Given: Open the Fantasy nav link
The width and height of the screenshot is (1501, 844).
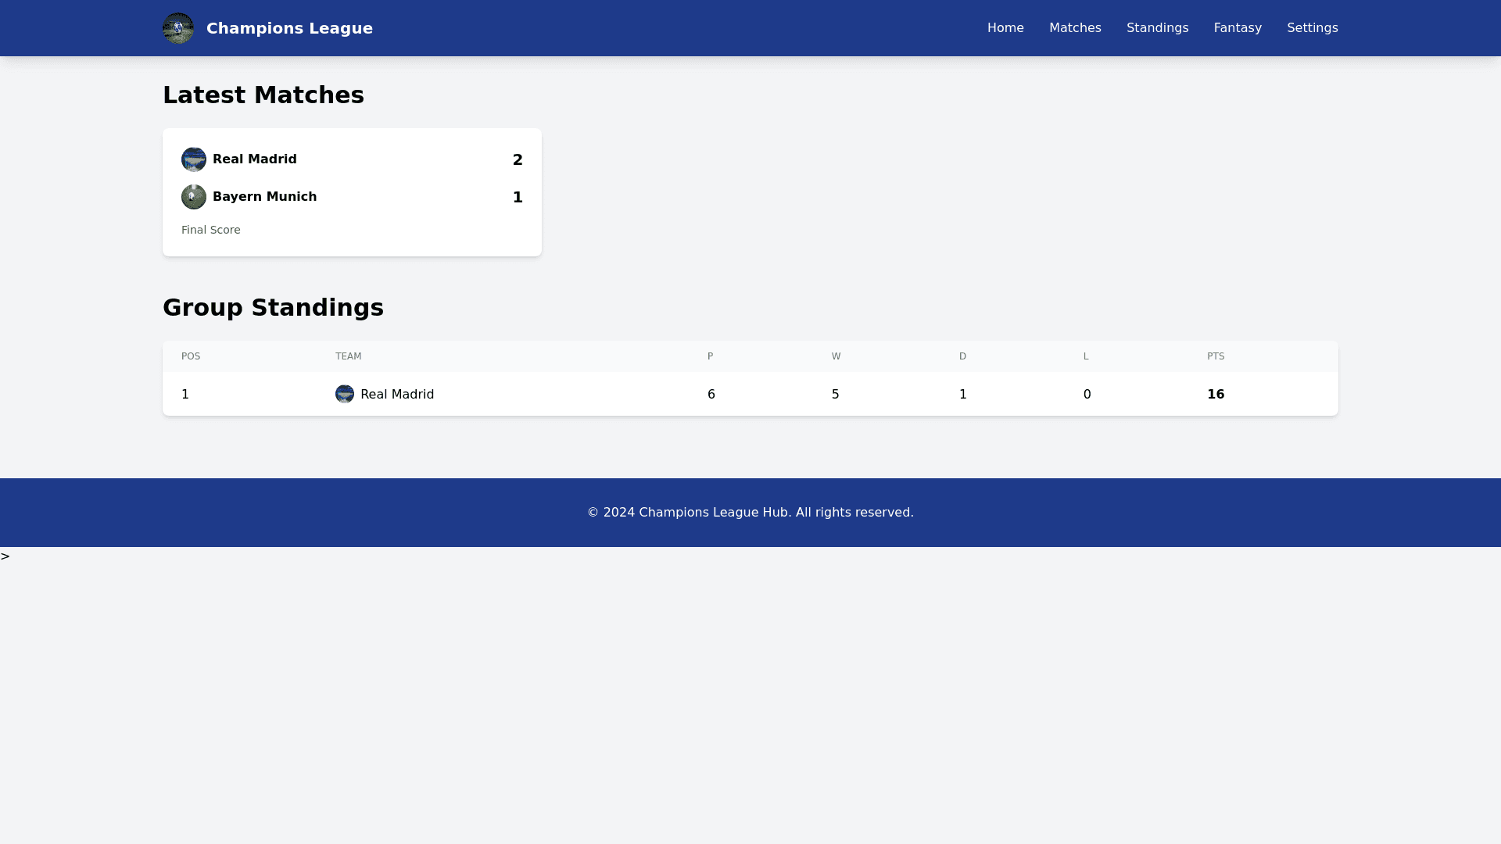Looking at the screenshot, I should [x=1238, y=28].
